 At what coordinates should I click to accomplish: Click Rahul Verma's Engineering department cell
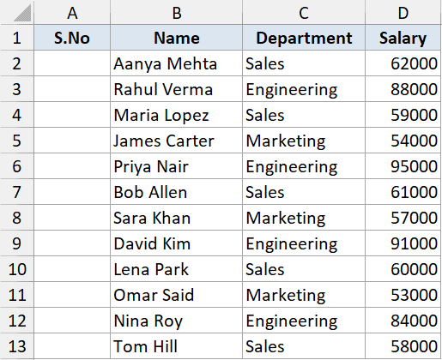[304, 89]
